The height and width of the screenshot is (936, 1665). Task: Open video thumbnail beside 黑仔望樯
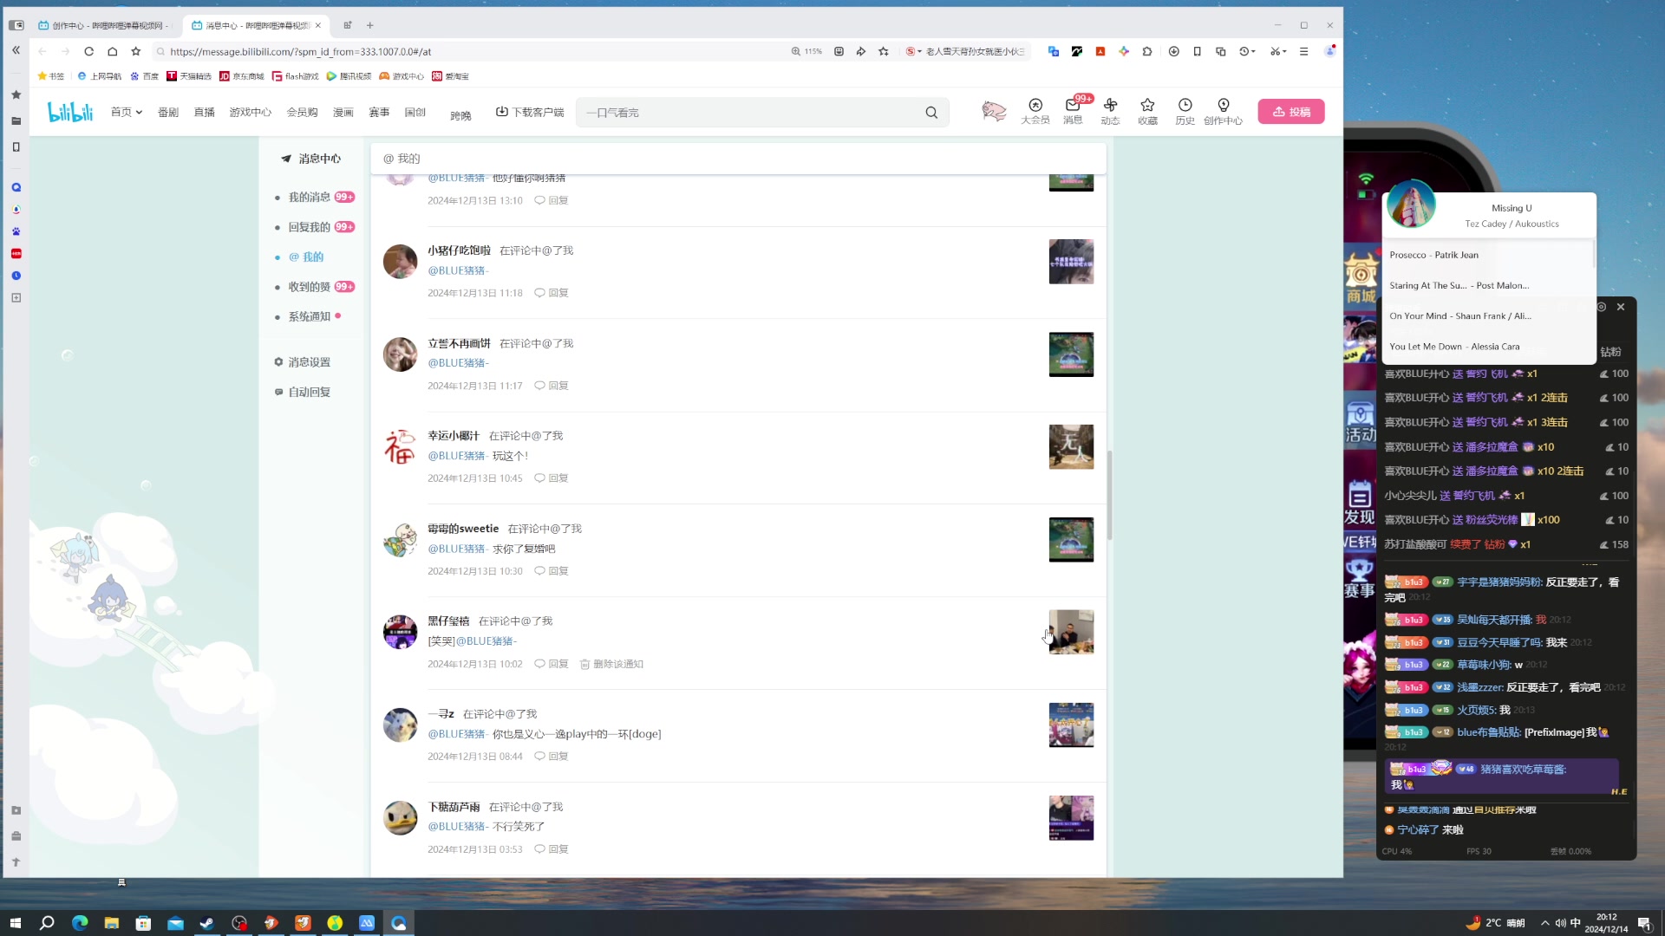pyautogui.click(x=1071, y=632)
